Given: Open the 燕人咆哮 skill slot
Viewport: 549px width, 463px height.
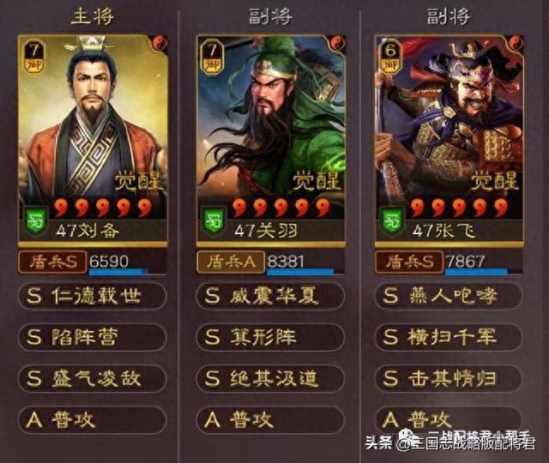Looking at the screenshot, I should 448,296.
